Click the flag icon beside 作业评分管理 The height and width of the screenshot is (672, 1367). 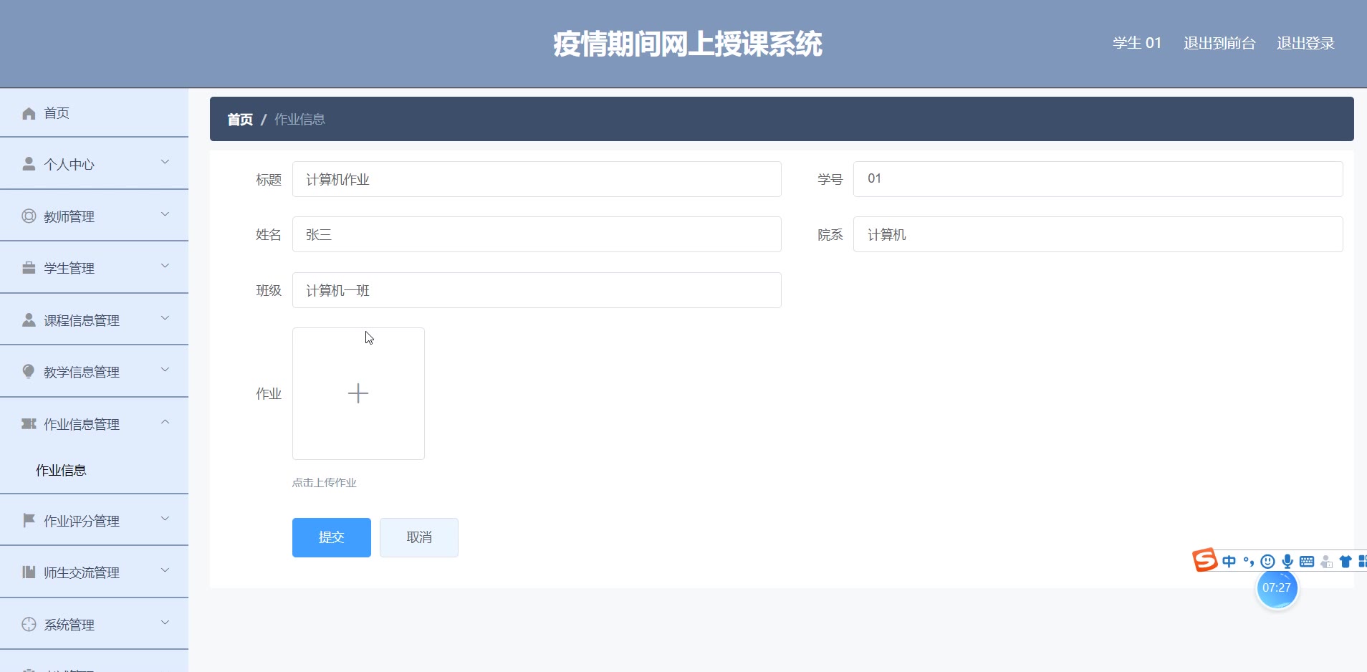pos(29,520)
